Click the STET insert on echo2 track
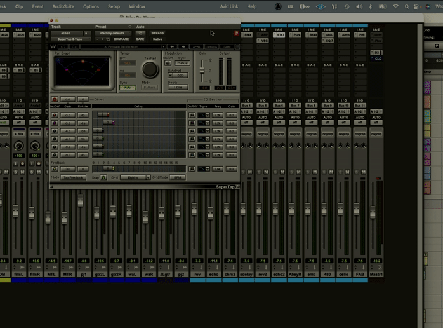The width and height of the screenshot is (443, 328). pyautogui.click(x=279, y=35)
